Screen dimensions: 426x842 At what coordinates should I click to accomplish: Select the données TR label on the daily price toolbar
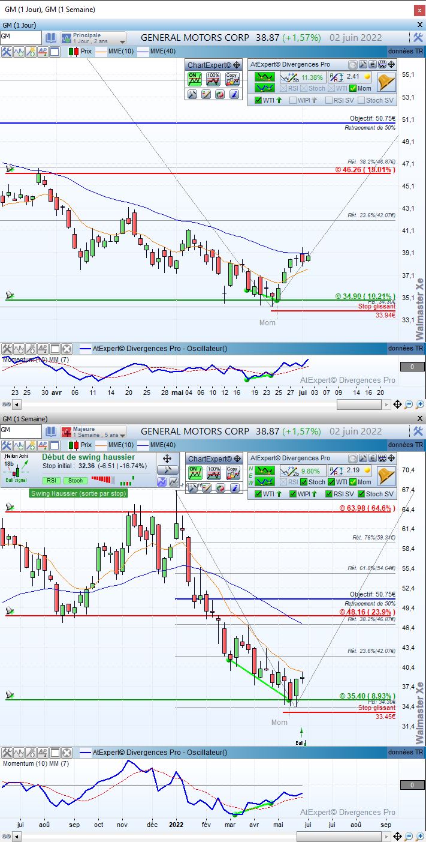tap(406, 51)
